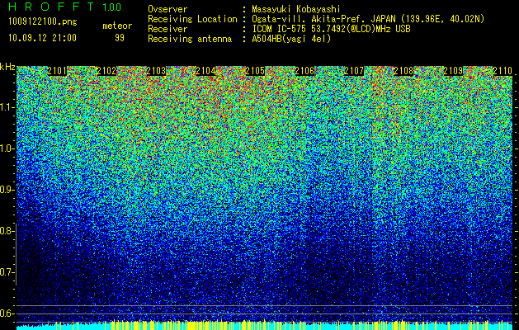The height and width of the screenshot is (330, 519).
Task: Click the 1.1 frequency axis label
Action: pyautogui.click(x=7, y=107)
